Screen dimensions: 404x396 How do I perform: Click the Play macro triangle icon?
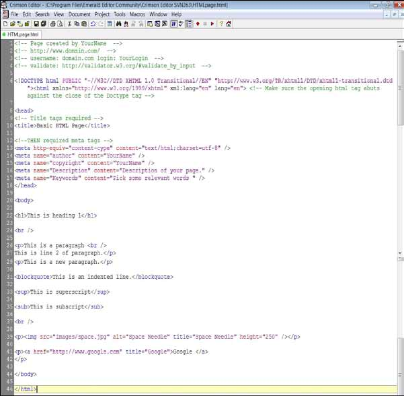click(212, 24)
